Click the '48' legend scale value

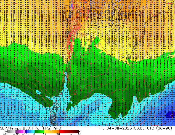click(x=79, y=134)
